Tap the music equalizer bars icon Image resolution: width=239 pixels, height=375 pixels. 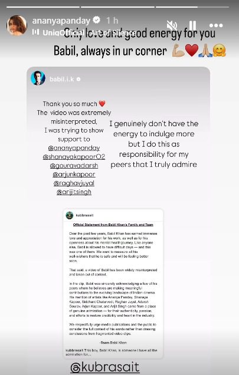pyautogui.click(x=35, y=32)
